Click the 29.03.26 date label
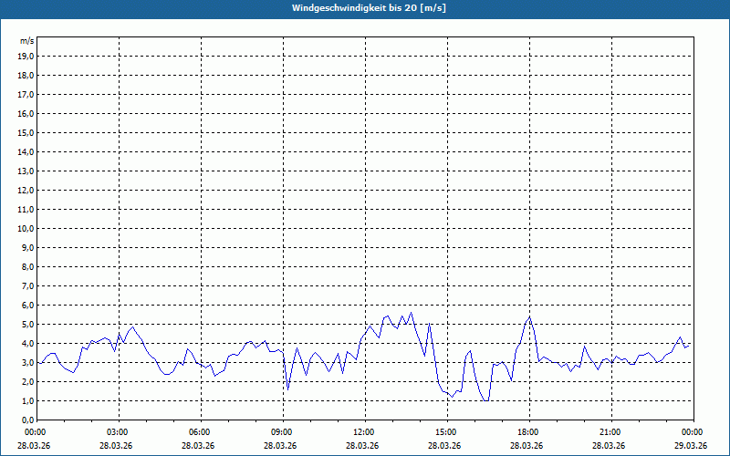 point(691,446)
